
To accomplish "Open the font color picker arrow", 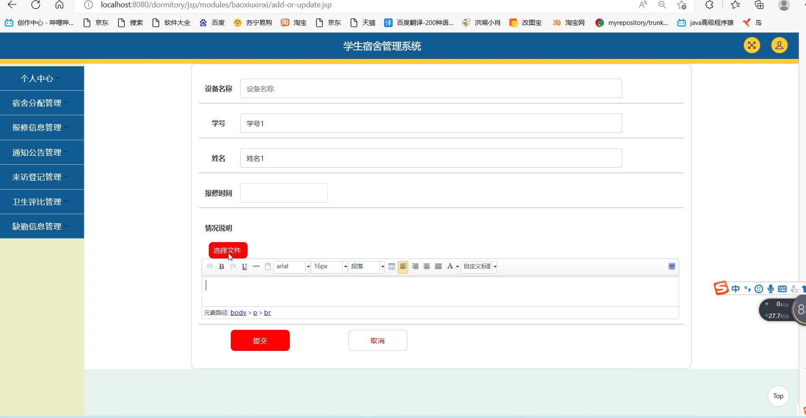I will point(457,267).
